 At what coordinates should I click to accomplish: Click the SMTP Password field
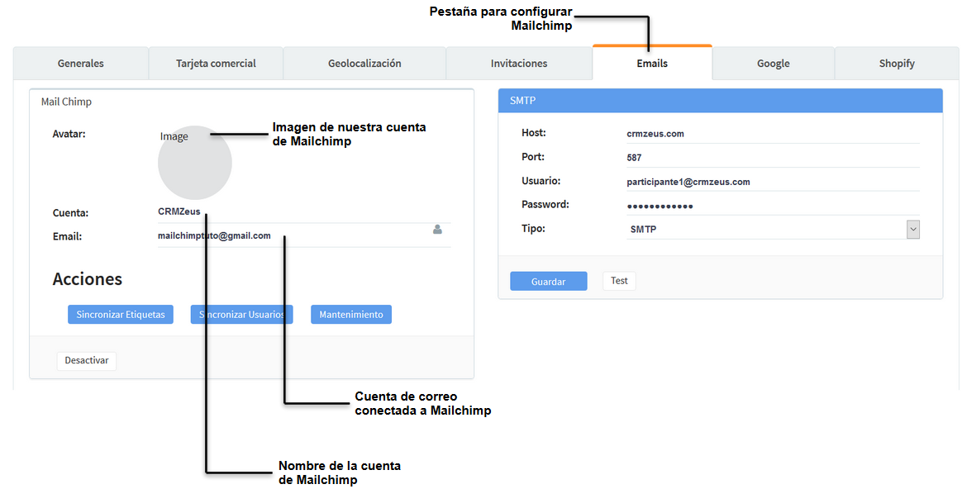coord(773,206)
